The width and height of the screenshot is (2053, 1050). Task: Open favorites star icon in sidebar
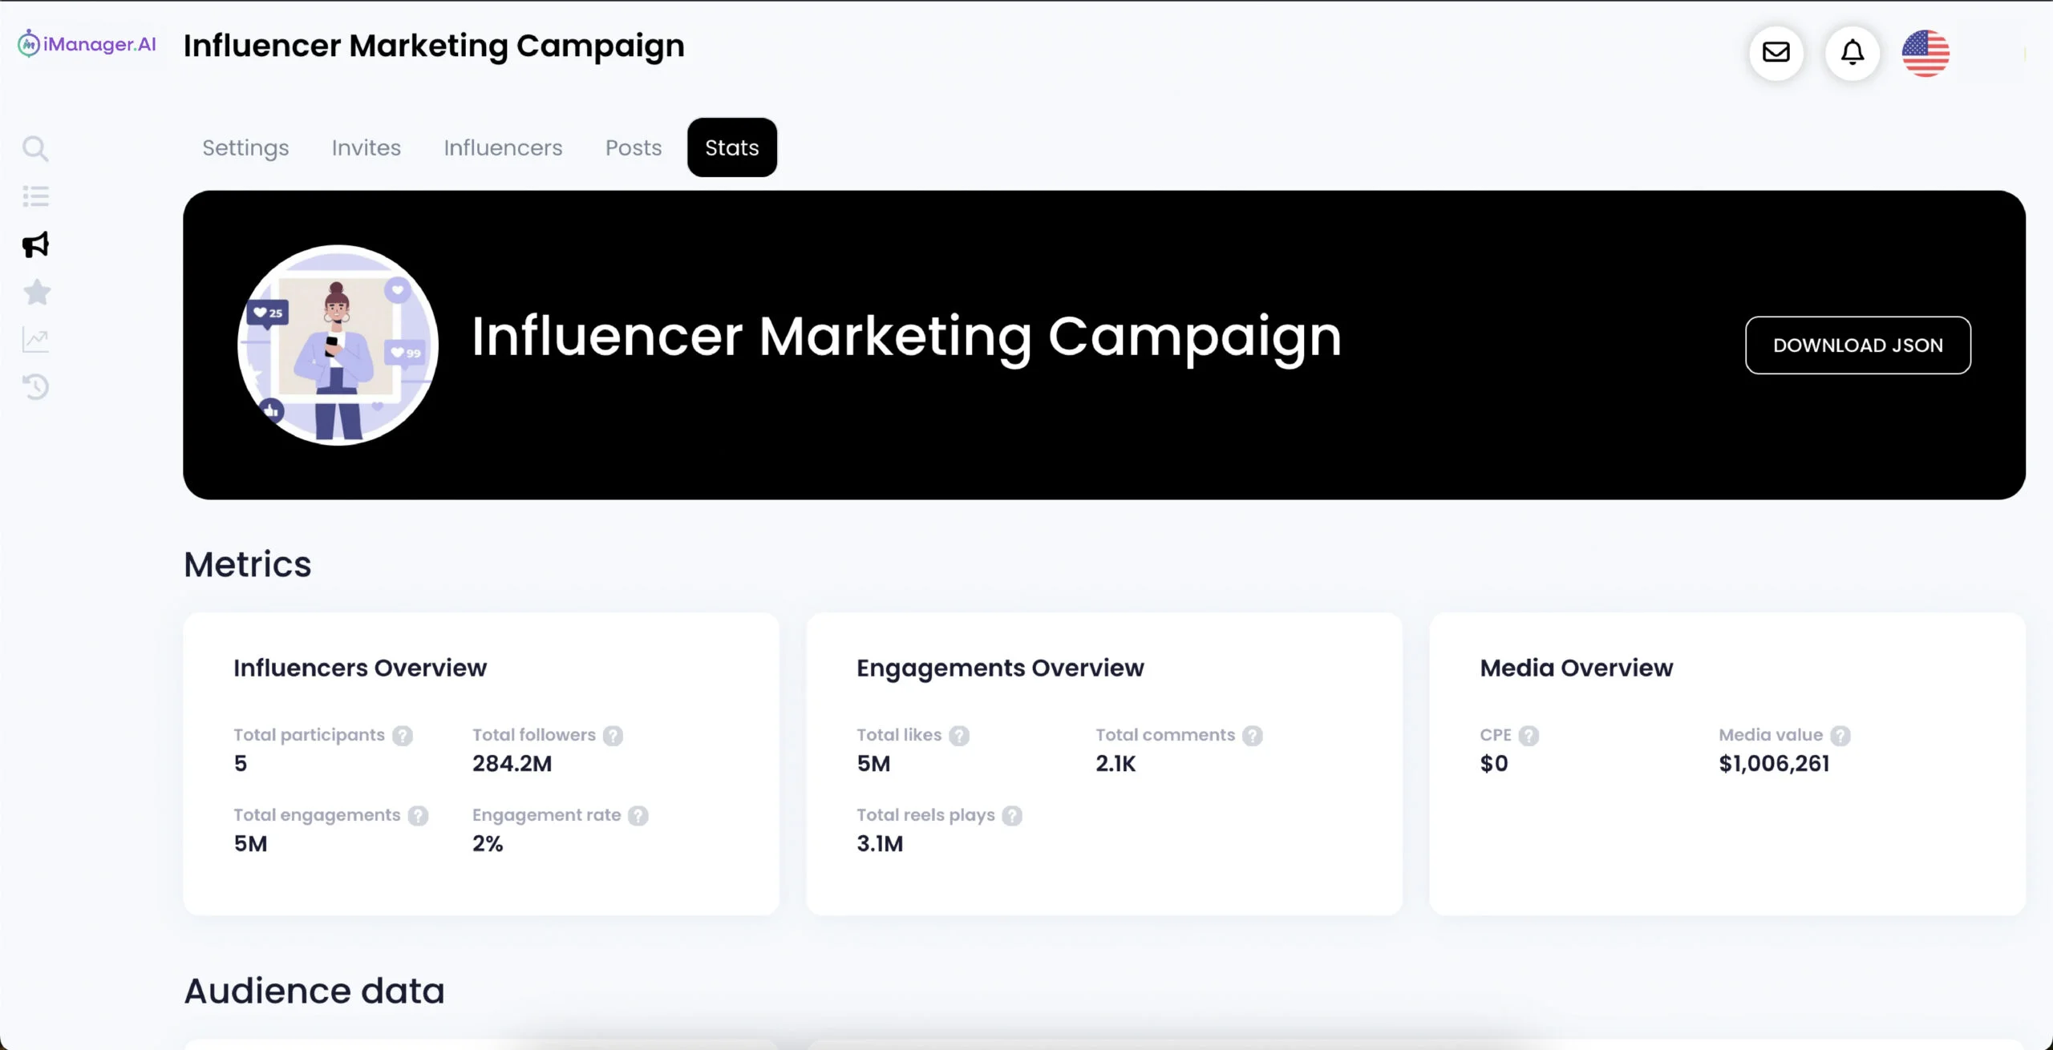click(37, 293)
